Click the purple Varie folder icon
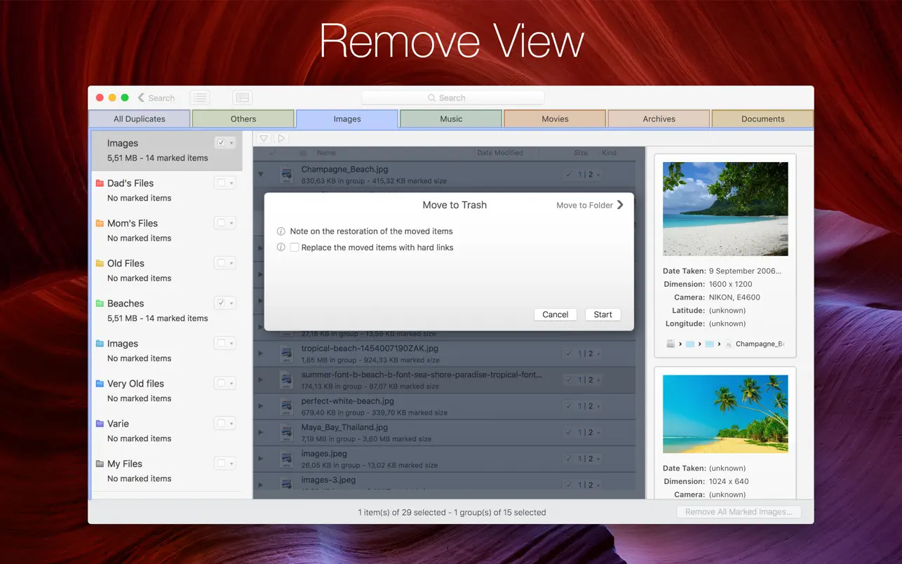Viewport: 902px width, 564px height. (100, 424)
